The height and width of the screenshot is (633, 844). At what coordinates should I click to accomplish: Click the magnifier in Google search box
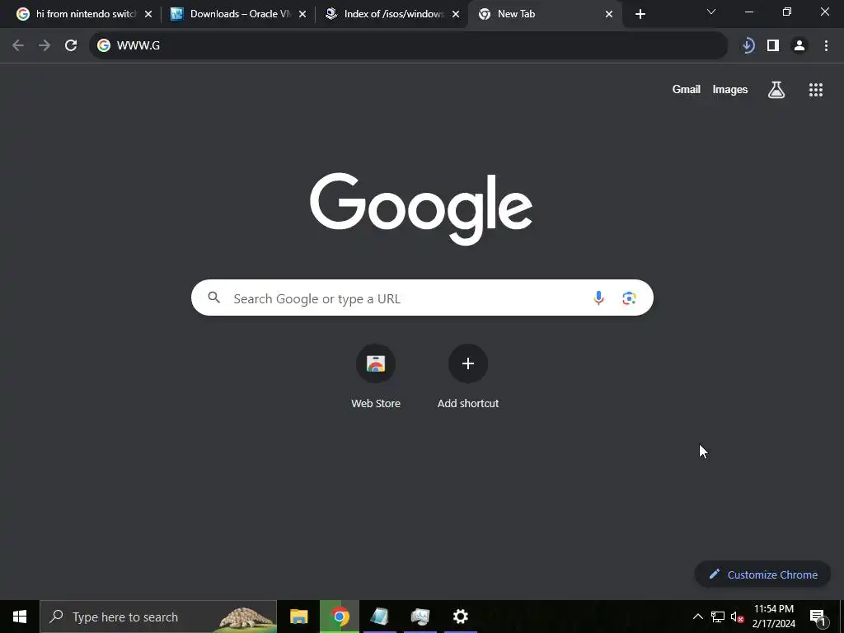[214, 297]
